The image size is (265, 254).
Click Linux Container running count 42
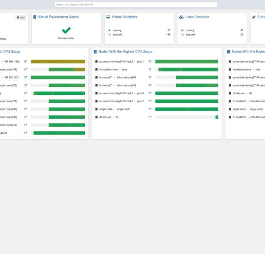(242, 30)
